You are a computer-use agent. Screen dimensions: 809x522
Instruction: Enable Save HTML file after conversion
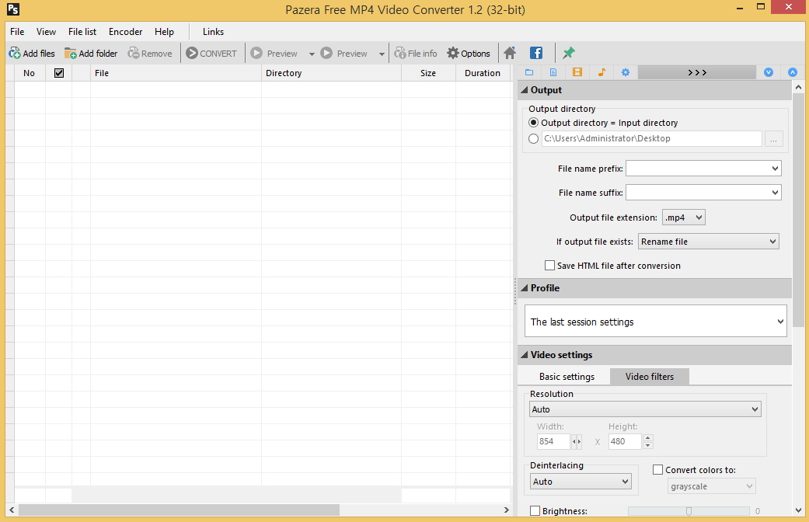point(550,266)
